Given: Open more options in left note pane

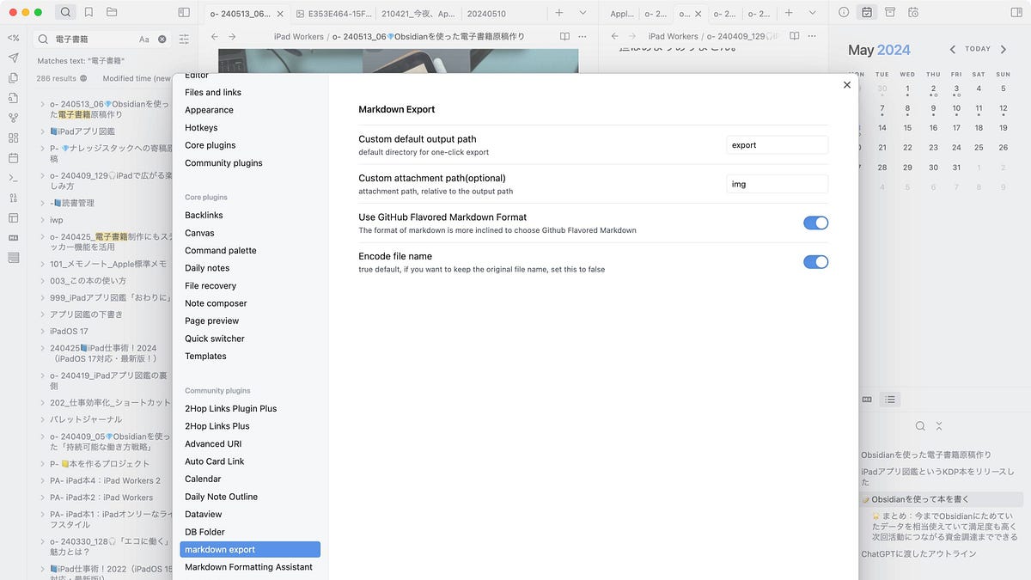Looking at the screenshot, I should (583, 36).
